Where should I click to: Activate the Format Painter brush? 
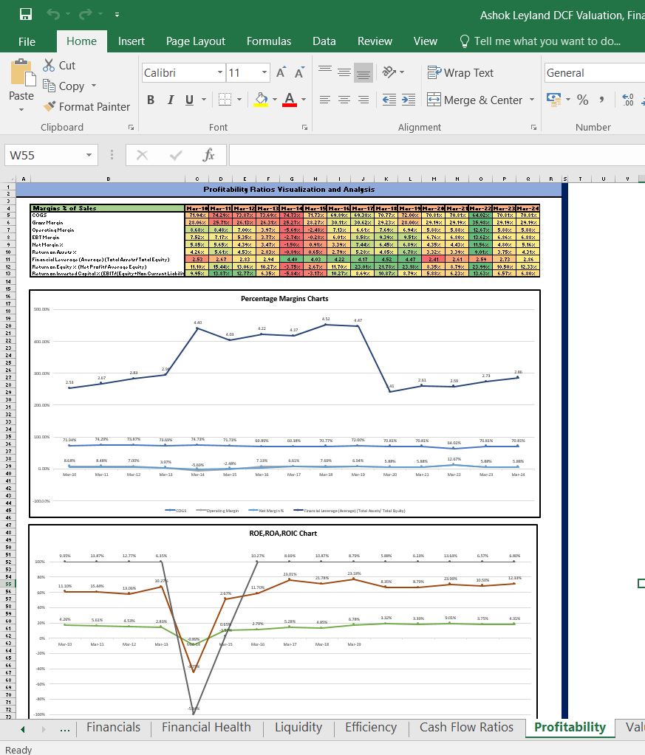coord(86,106)
